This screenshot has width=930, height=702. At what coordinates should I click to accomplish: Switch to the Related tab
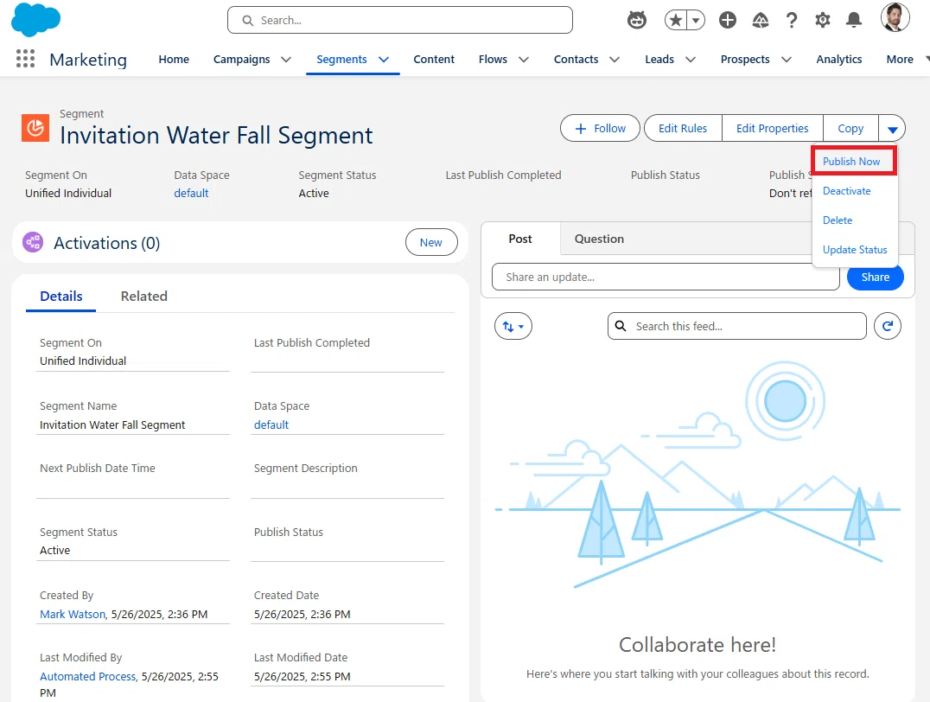coord(144,297)
